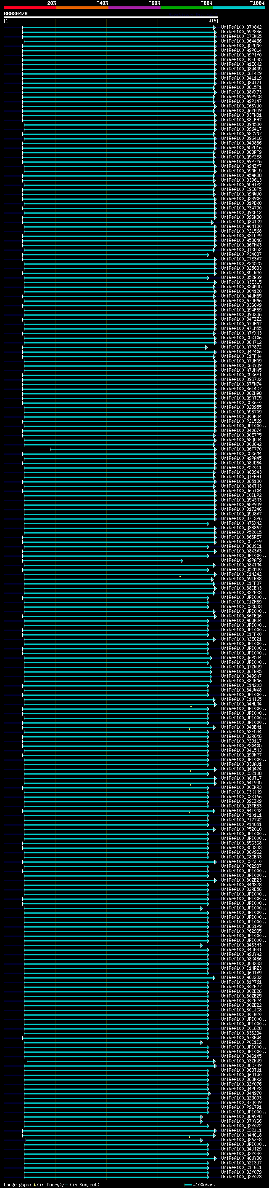Select hit label UniRef100_C6SYU0
This screenshot has width=269, height=1188.
tap(241, 106)
